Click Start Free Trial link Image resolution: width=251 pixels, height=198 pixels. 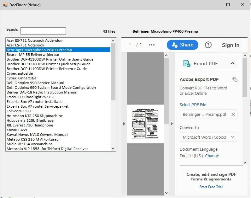coord(211,187)
